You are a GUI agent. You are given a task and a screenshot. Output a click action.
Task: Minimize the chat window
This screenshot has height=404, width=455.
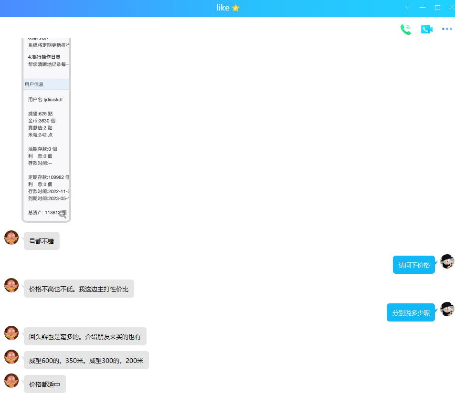(423, 8)
